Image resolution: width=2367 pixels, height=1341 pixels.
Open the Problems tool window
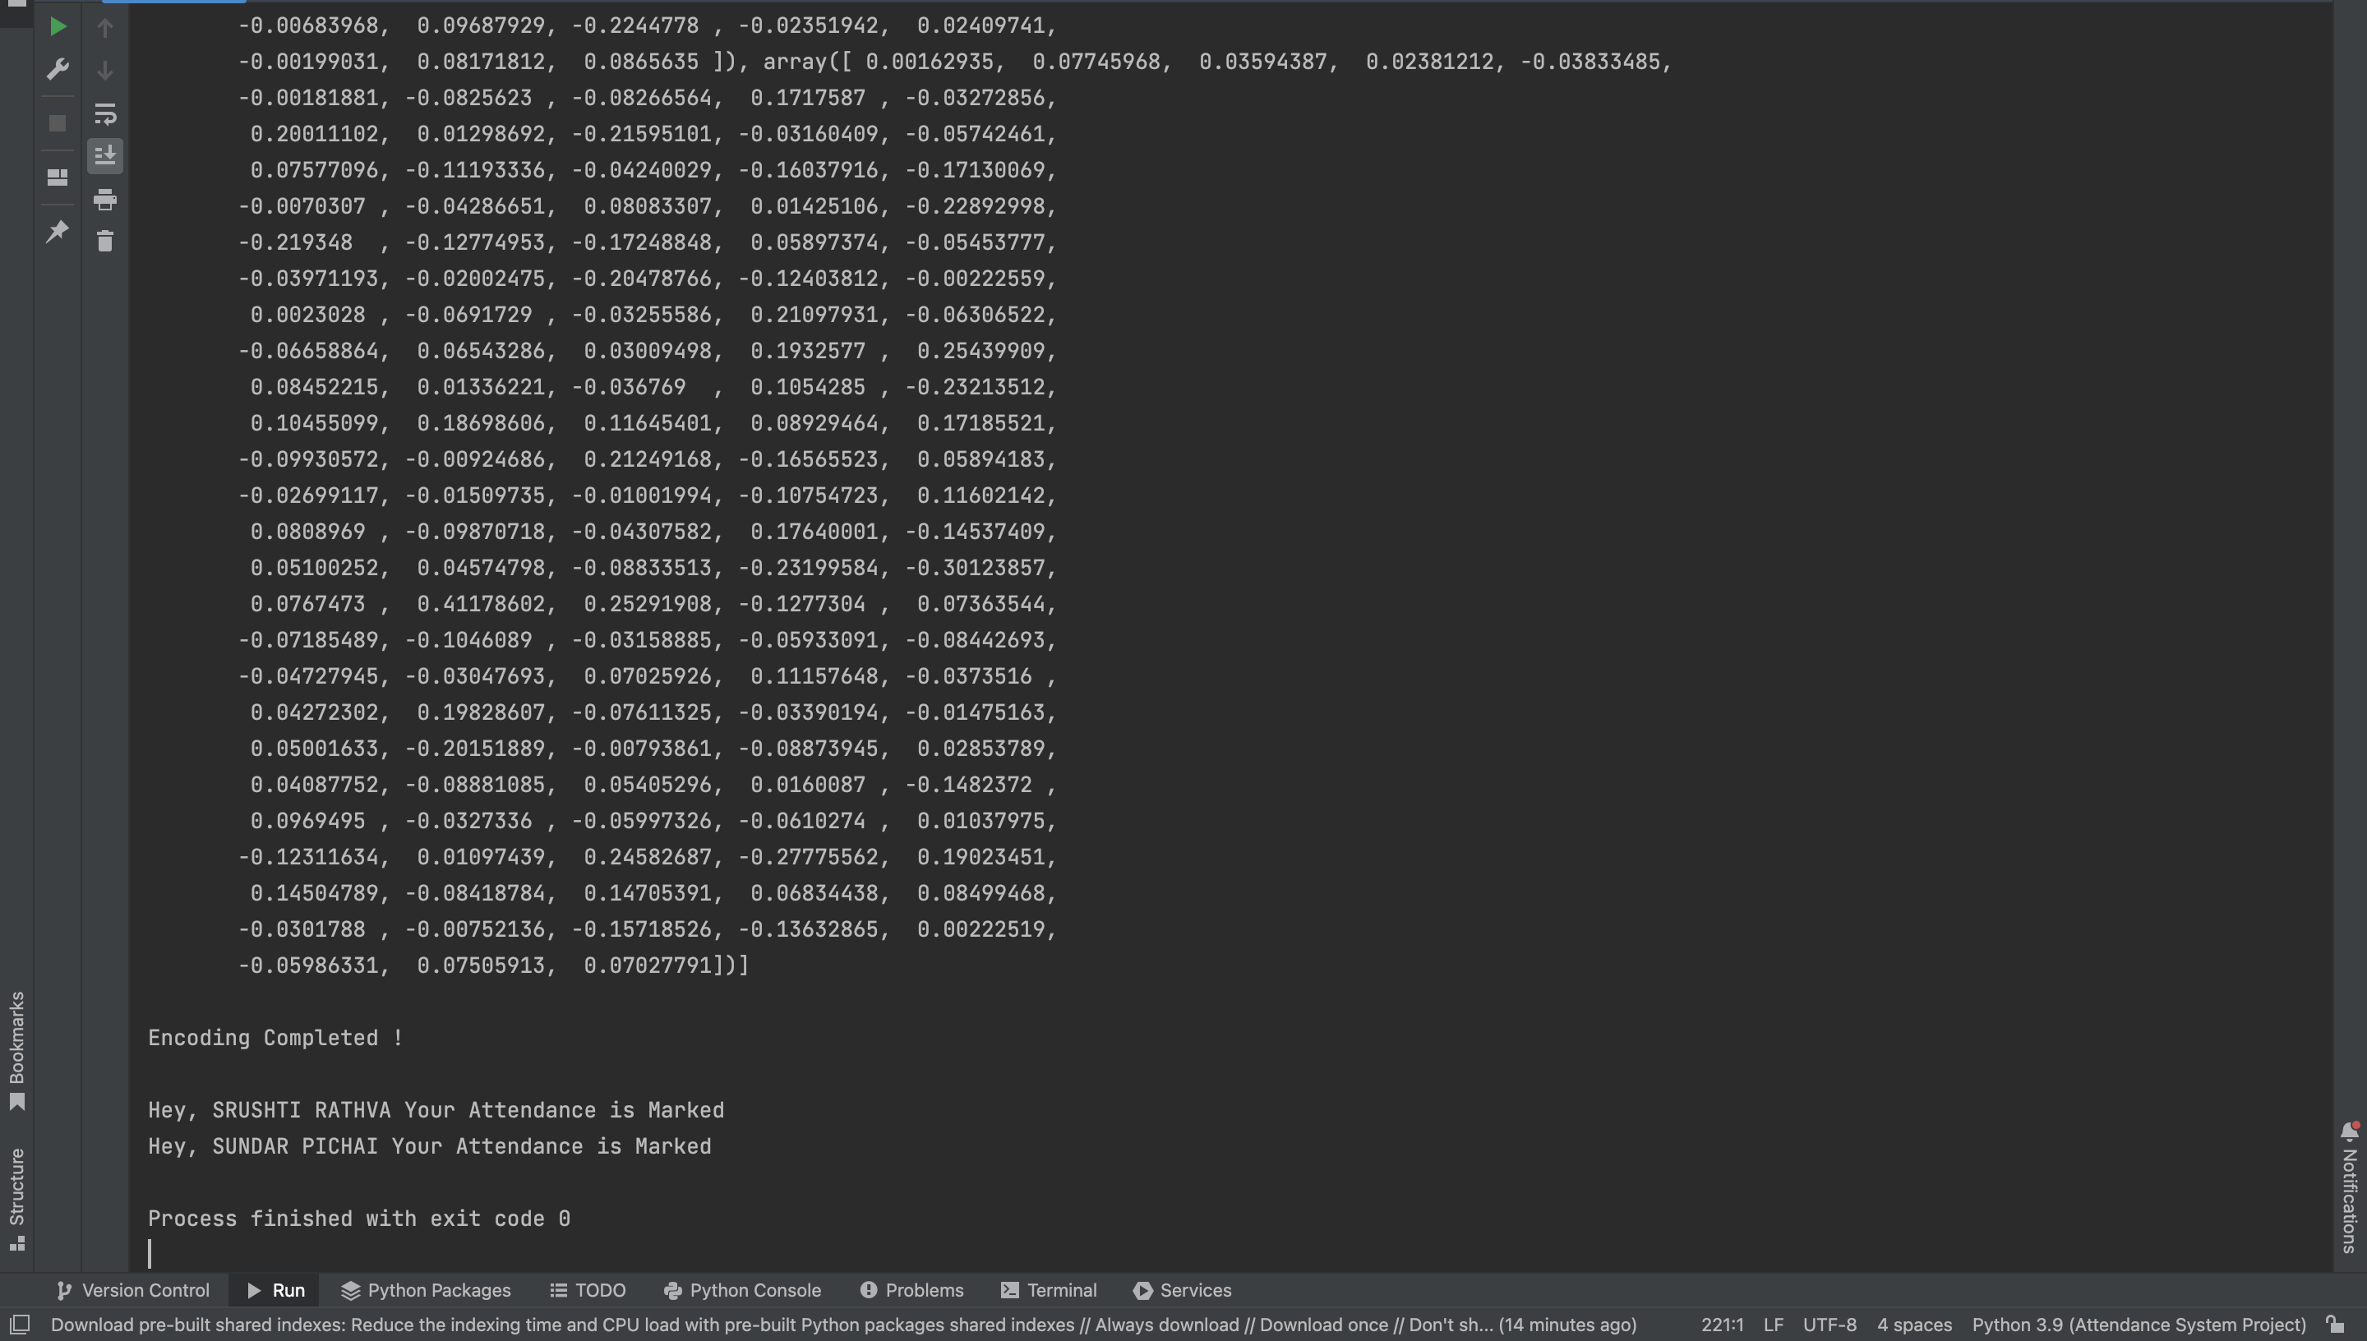tap(911, 1290)
